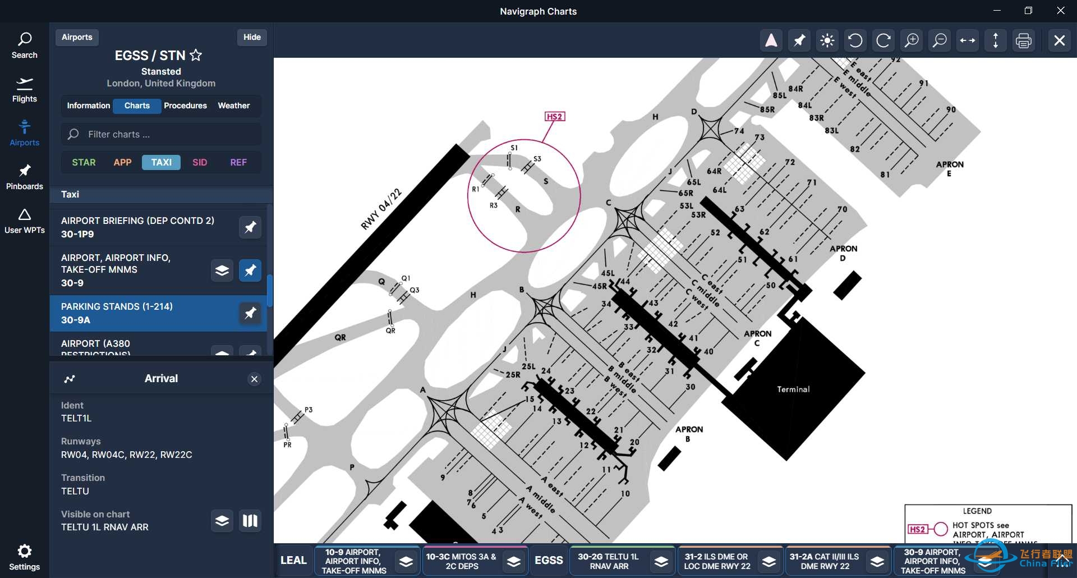Expand layers on 31-2 ILS DME chart
Image resolution: width=1077 pixels, height=578 pixels.
[769, 561]
